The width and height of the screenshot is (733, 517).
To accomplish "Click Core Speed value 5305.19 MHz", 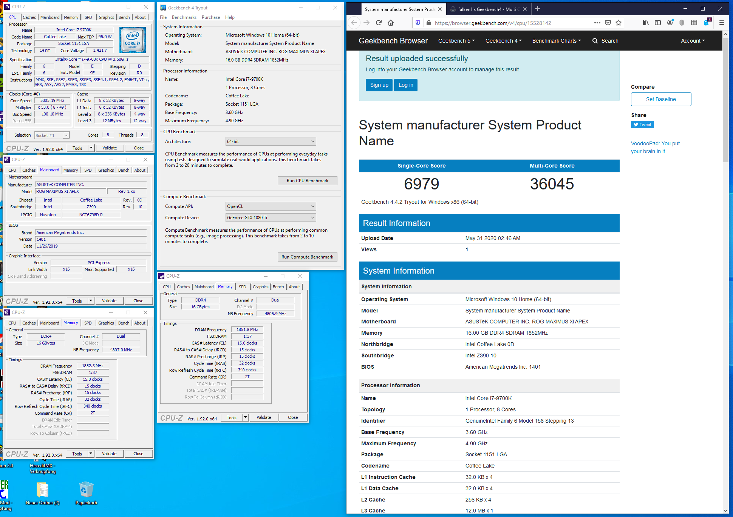I will [x=52, y=100].
